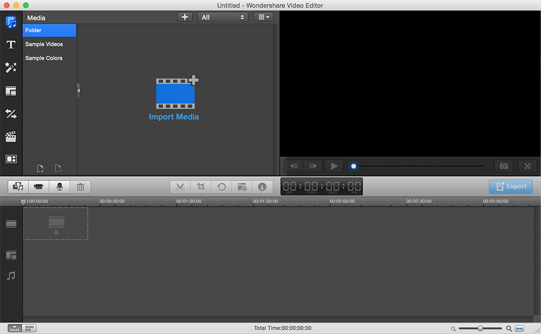Open the Effects magic wand panel

(11, 67)
